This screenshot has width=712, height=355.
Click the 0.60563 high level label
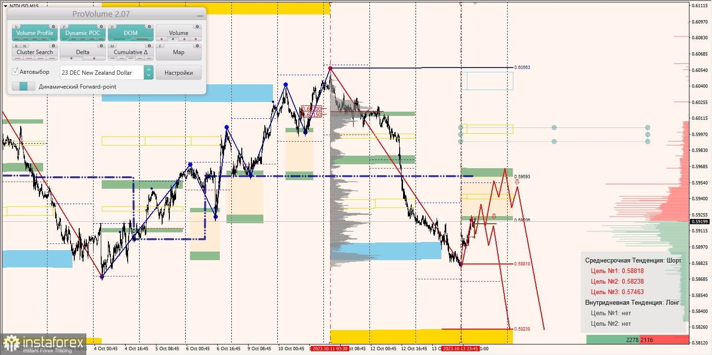pos(522,68)
